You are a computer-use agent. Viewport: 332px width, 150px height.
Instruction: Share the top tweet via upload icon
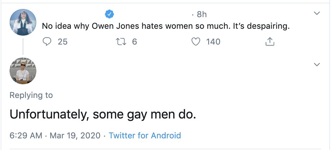tap(270, 42)
